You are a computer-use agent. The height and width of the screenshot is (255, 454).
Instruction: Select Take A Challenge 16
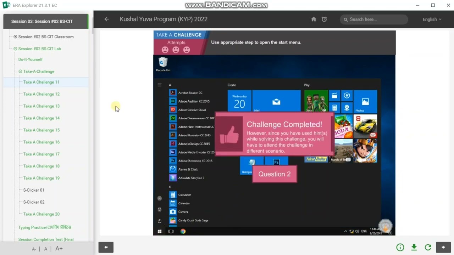point(41,142)
